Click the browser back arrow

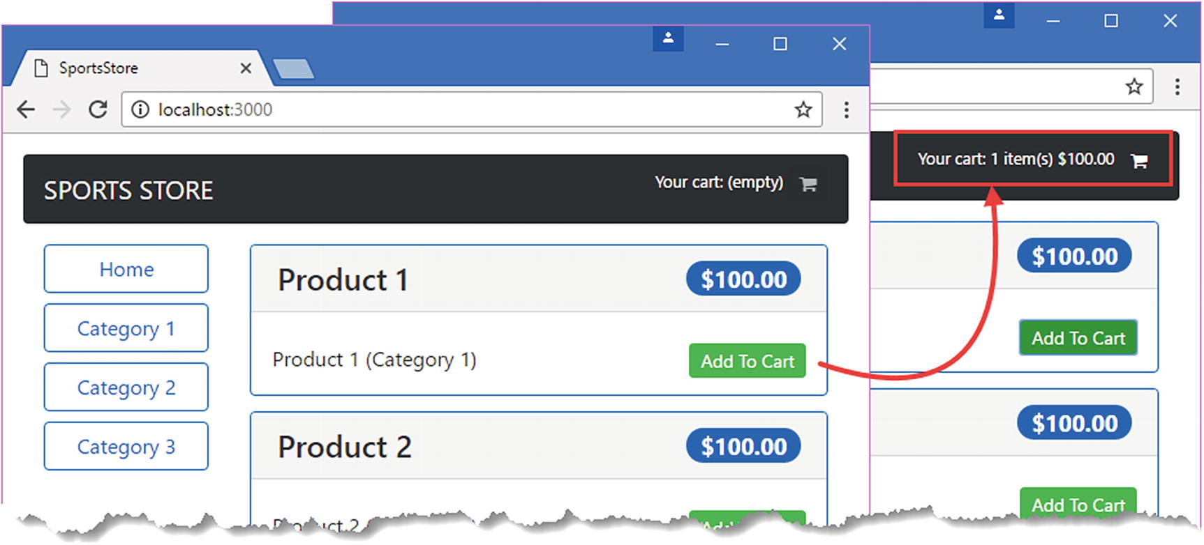[x=26, y=109]
